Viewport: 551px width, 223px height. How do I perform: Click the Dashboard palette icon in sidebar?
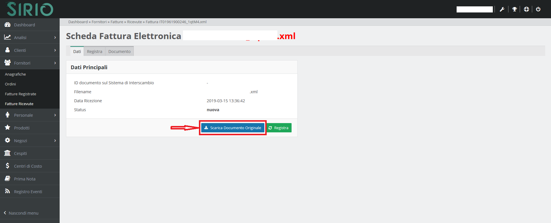coord(8,25)
